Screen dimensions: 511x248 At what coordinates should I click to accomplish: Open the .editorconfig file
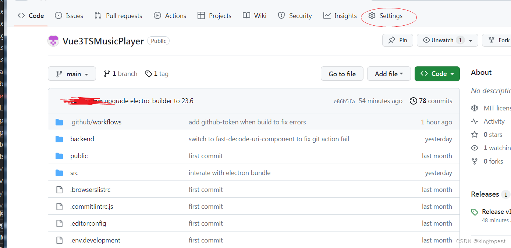tap(88, 223)
